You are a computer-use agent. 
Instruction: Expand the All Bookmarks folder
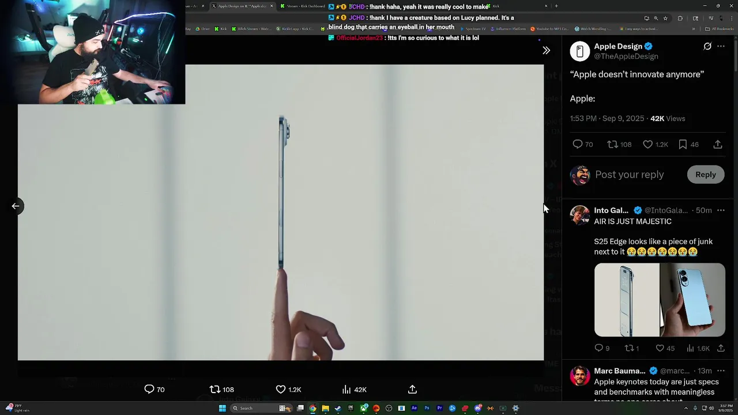(720, 29)
